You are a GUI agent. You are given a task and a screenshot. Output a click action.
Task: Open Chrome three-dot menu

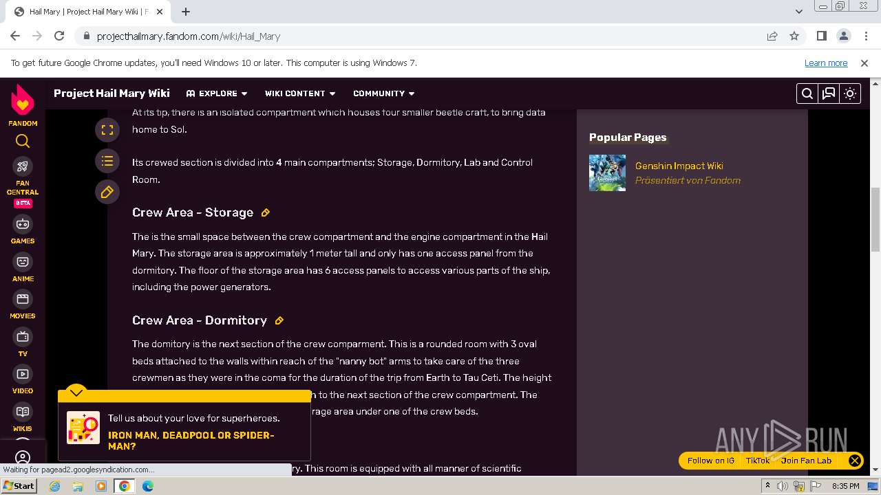[865, 36]
